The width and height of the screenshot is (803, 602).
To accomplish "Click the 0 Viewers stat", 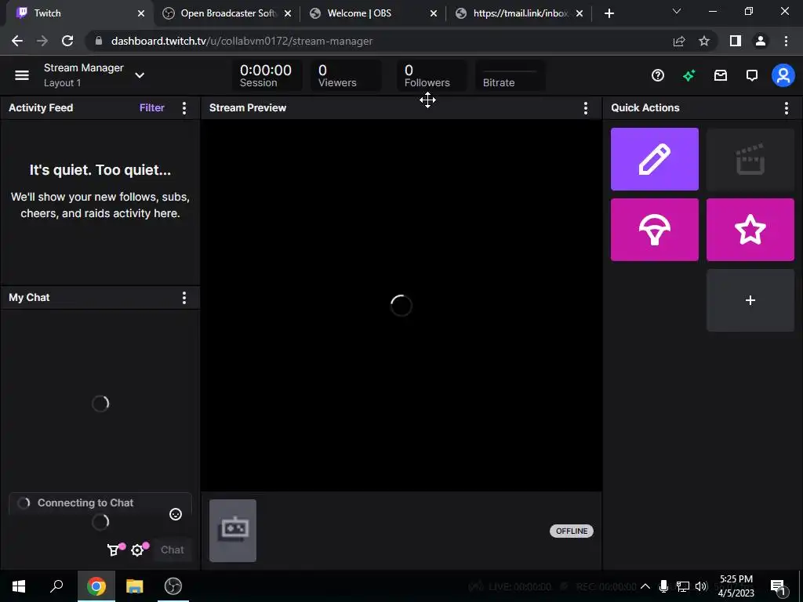I will [346, 76].
